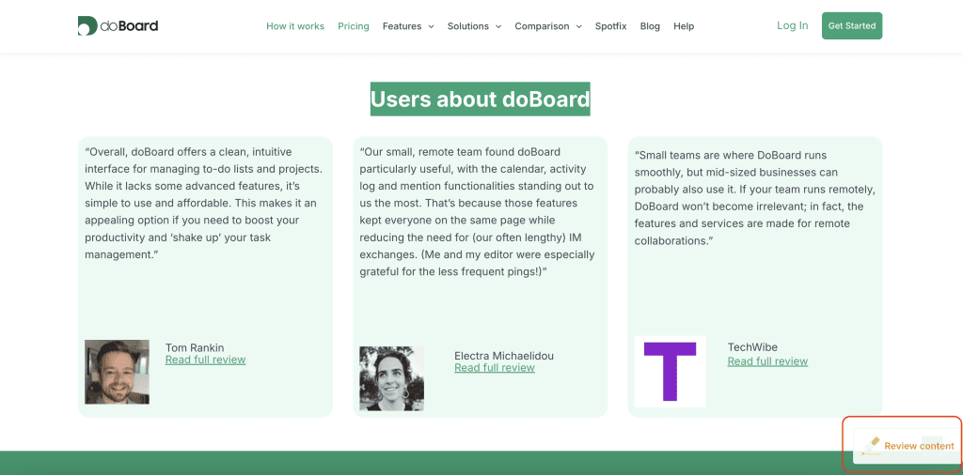Viewport: 963px width, 475px height.
Task: Click the TechWibe reviewer name
Action: (x=752, y=347)
